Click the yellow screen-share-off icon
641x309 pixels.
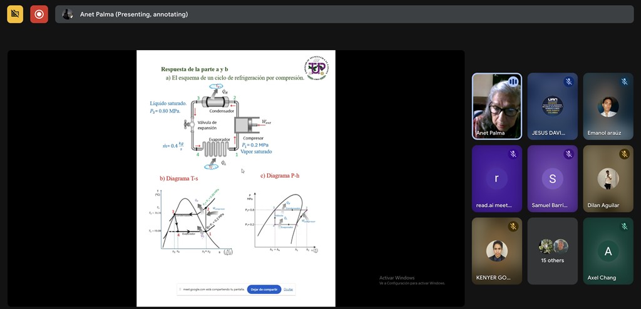point(15,14)
